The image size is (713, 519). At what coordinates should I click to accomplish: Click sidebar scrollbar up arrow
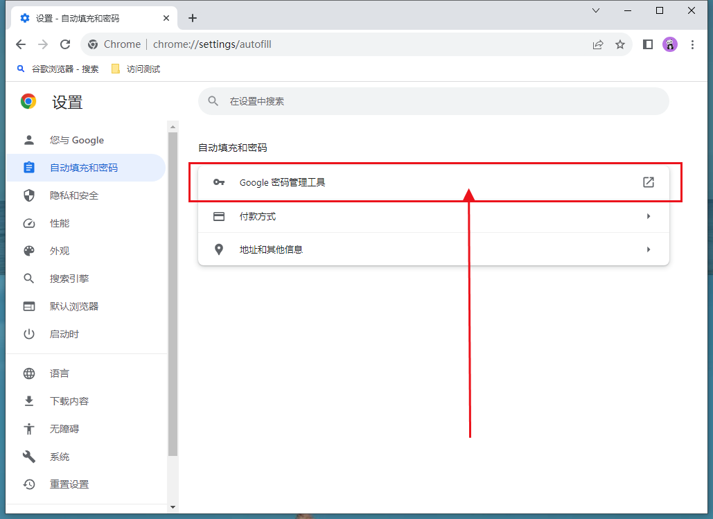(173, 127)
